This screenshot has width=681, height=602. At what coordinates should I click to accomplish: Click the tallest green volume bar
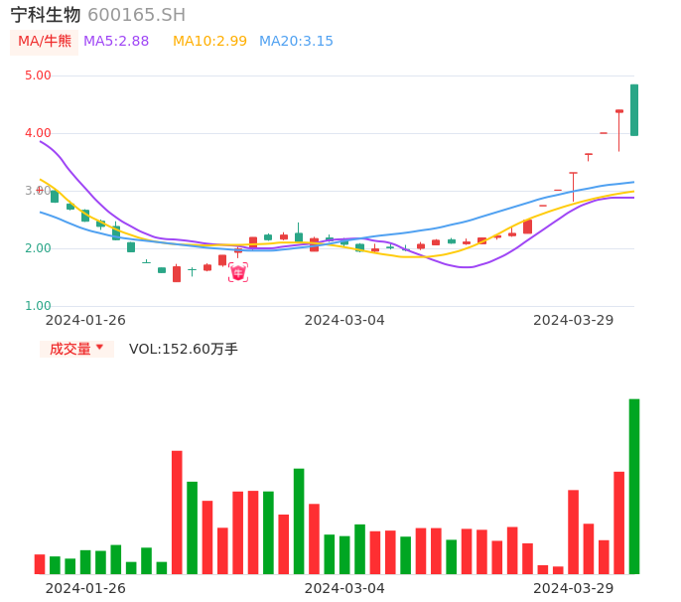(x=634, y=487)
